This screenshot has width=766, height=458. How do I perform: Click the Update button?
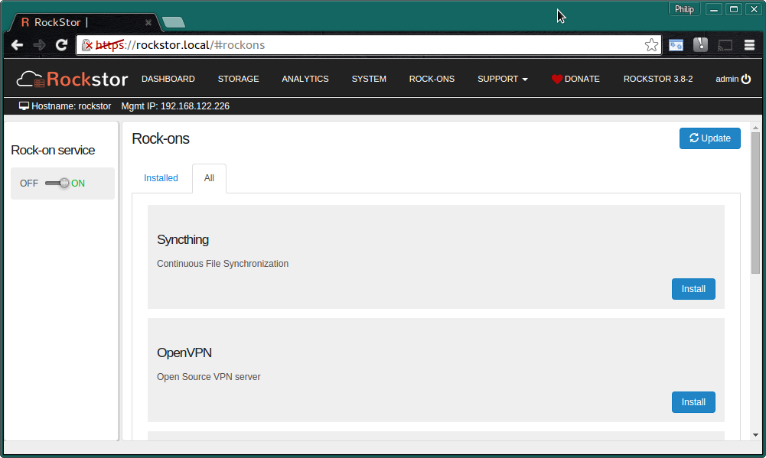[x=710, y=138]
